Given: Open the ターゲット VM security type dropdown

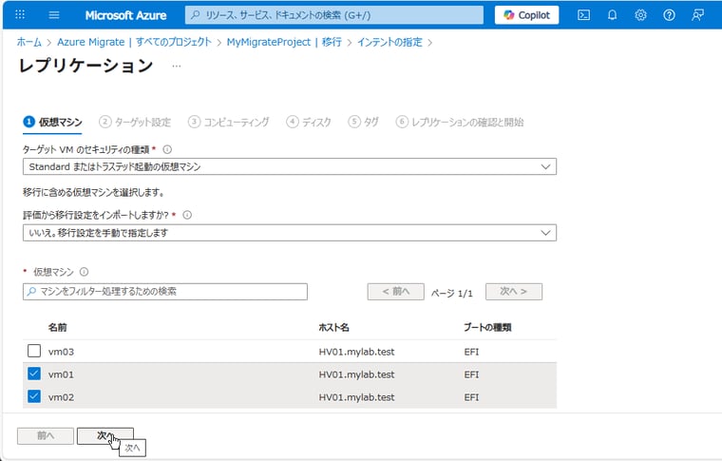Looking at the screenshot, I should pos(290,166).
